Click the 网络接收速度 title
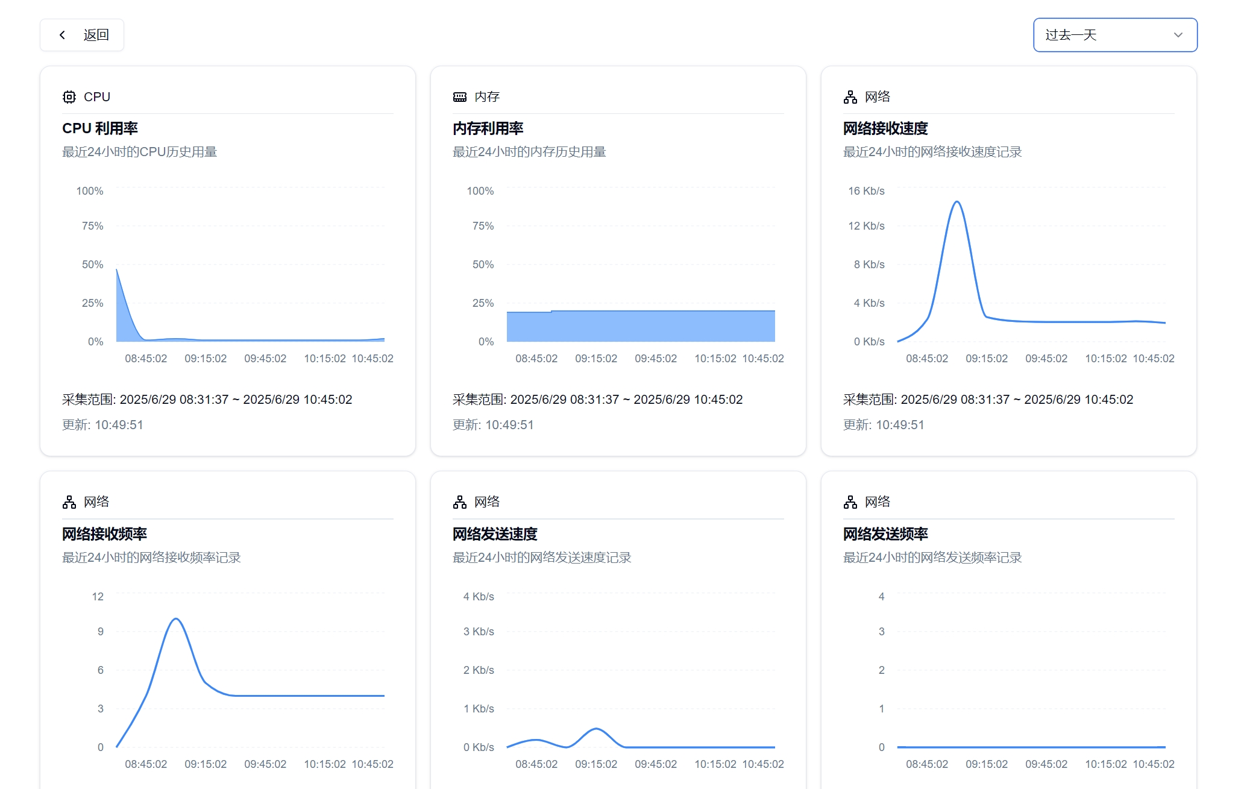The height and width of the screenshot is (789, 1244). (x=885, y=128)
